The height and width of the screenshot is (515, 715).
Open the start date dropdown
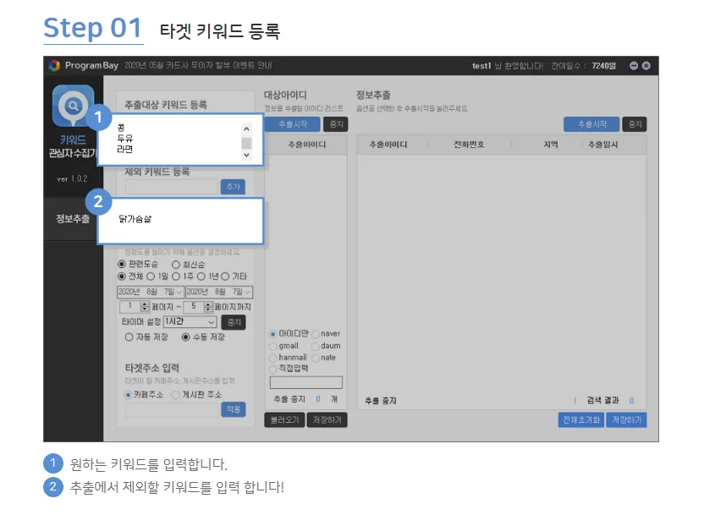pyautogui.click(x=179, y=292)
